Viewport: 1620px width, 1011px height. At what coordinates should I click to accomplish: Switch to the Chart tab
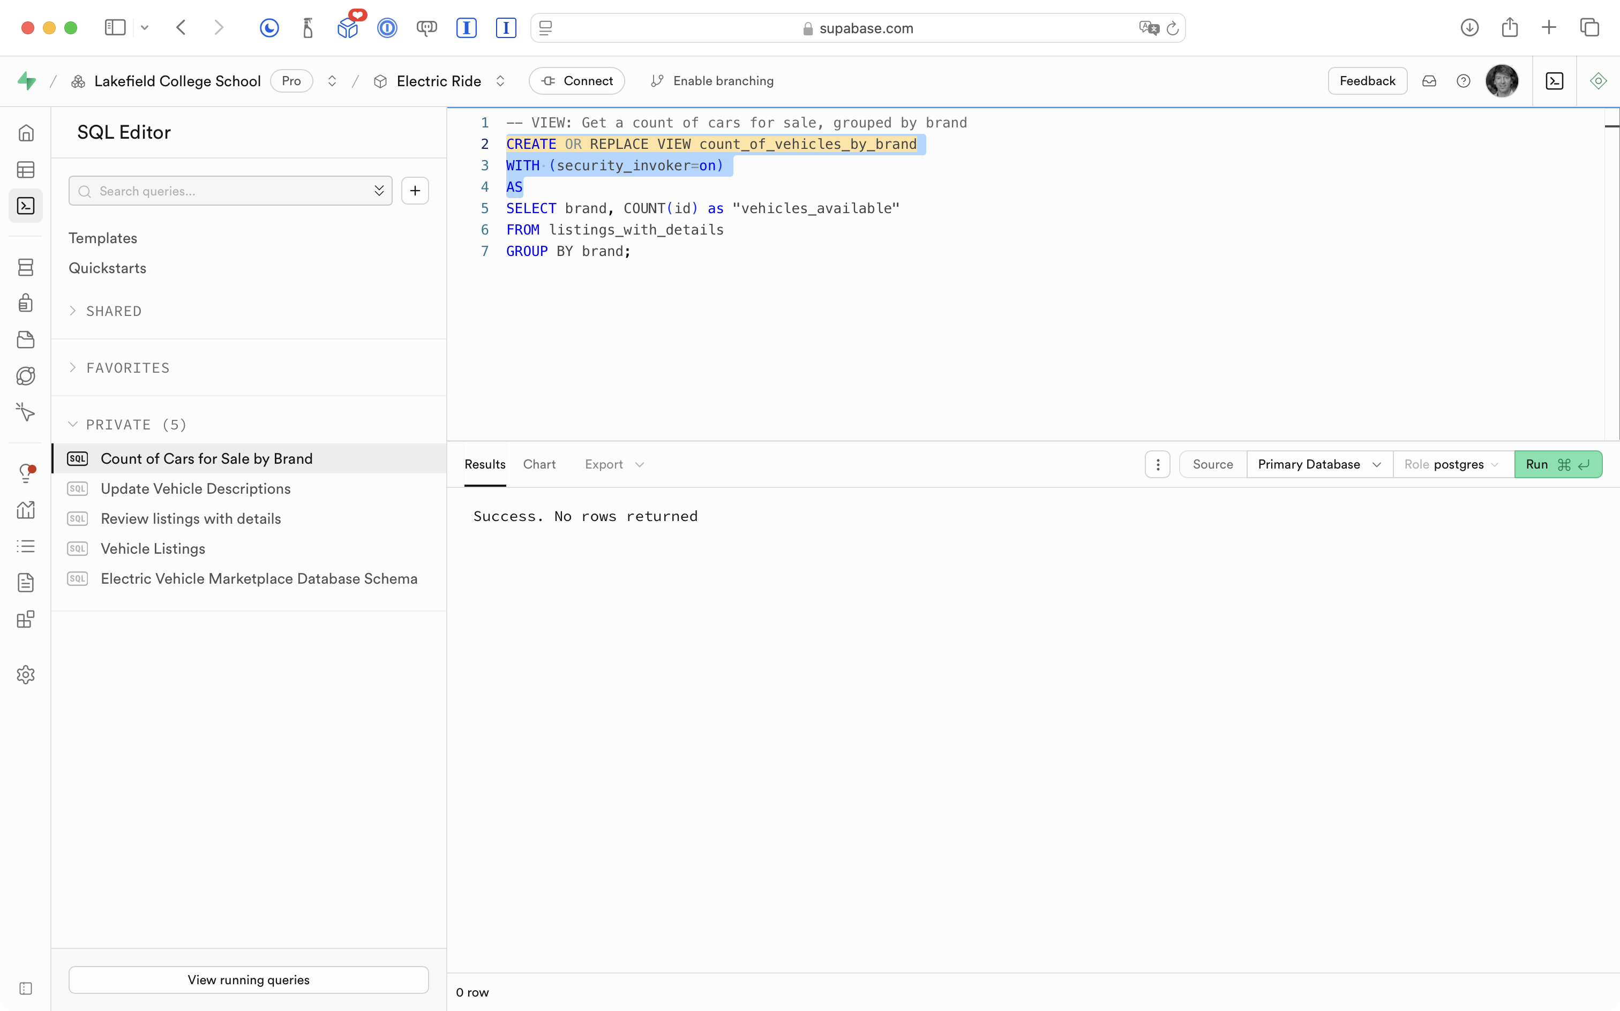click(538, 464)
